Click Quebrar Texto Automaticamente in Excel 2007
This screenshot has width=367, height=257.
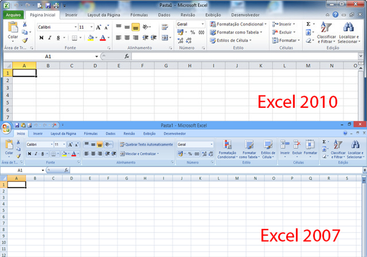(x=146, y=145)
